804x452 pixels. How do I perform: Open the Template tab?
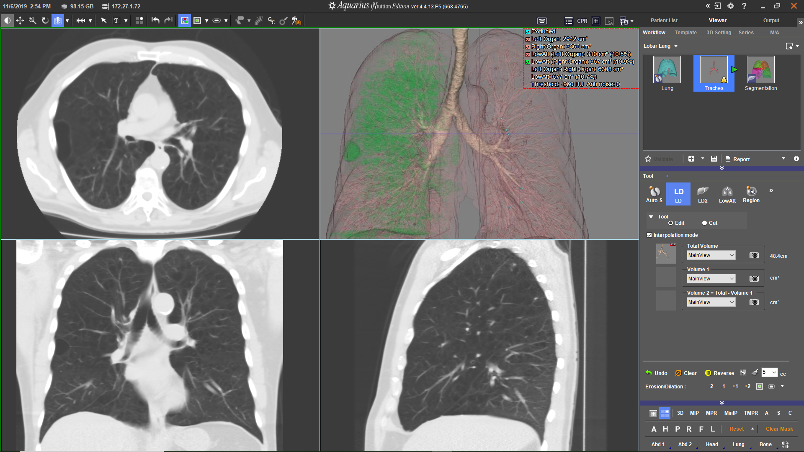(x=685, y=33)
